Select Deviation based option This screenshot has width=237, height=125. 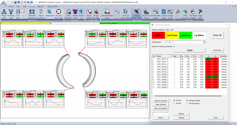[187, 100]
